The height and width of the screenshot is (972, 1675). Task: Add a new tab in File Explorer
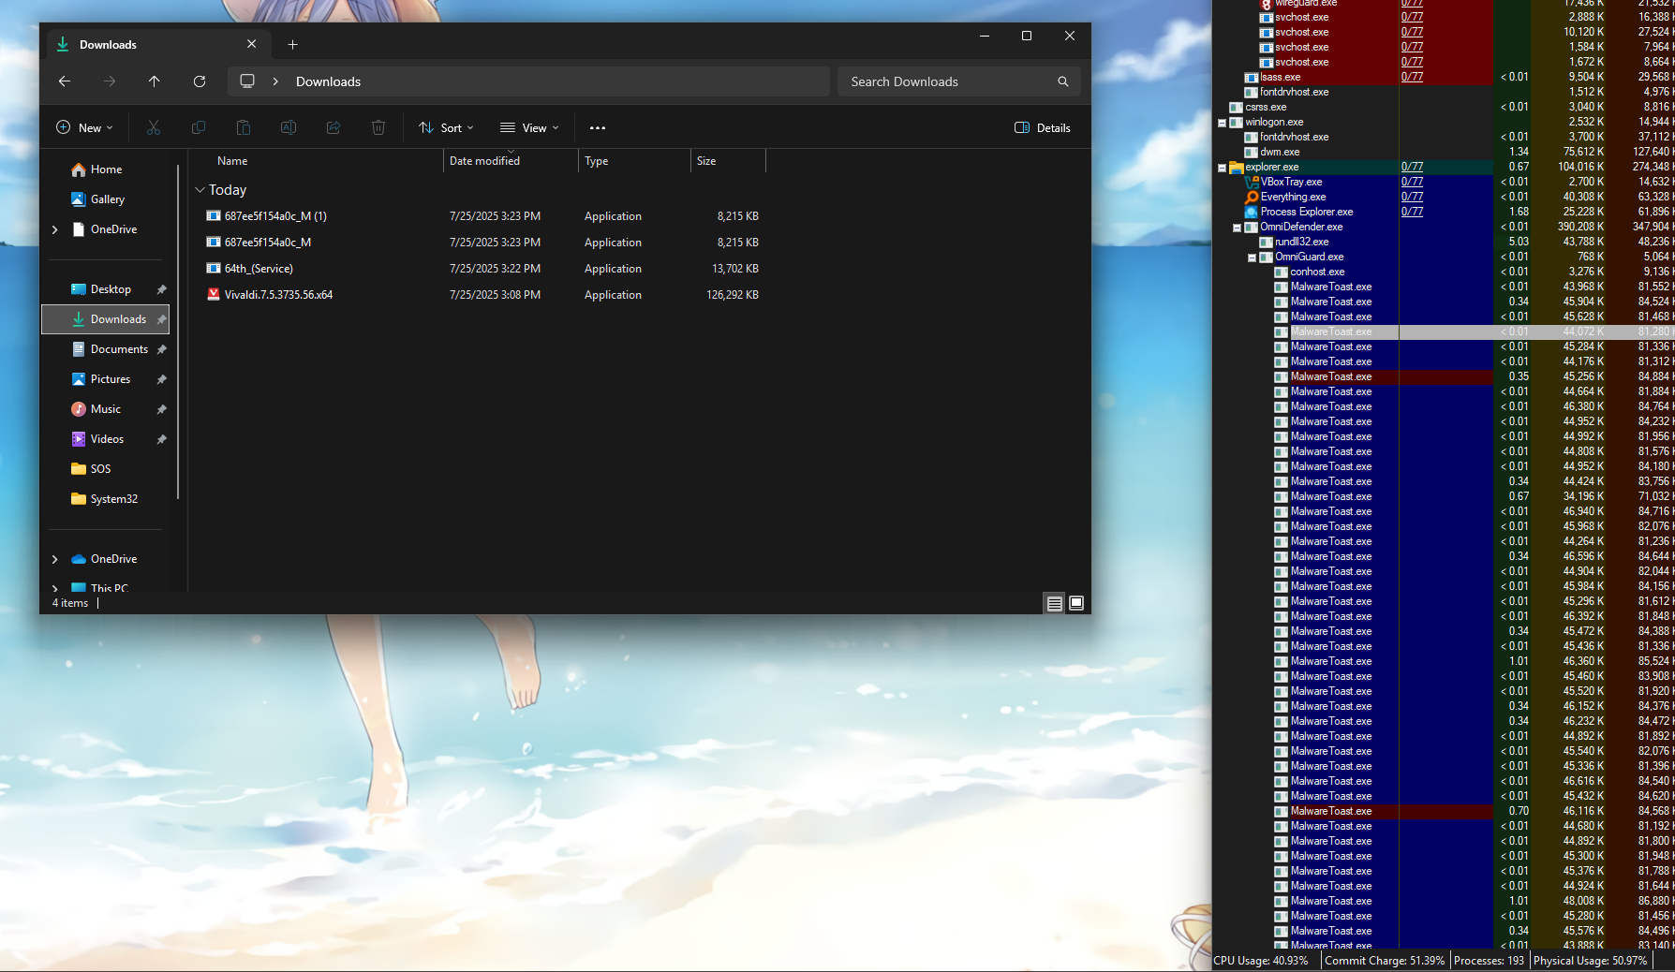click(x=293, y=45)
